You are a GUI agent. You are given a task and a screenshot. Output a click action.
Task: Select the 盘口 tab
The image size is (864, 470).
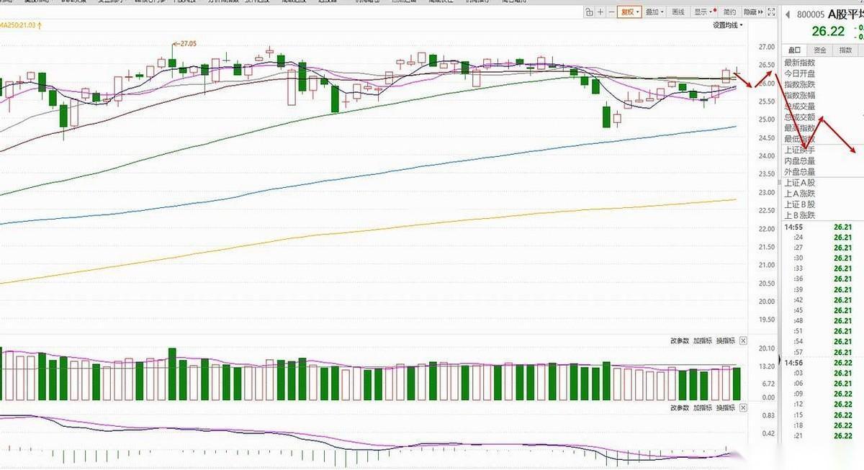795,50
